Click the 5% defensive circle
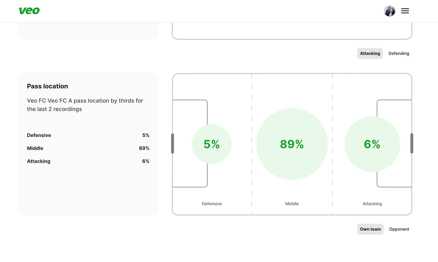This screenshot has width=438, height=262. (x=212, y=144)
